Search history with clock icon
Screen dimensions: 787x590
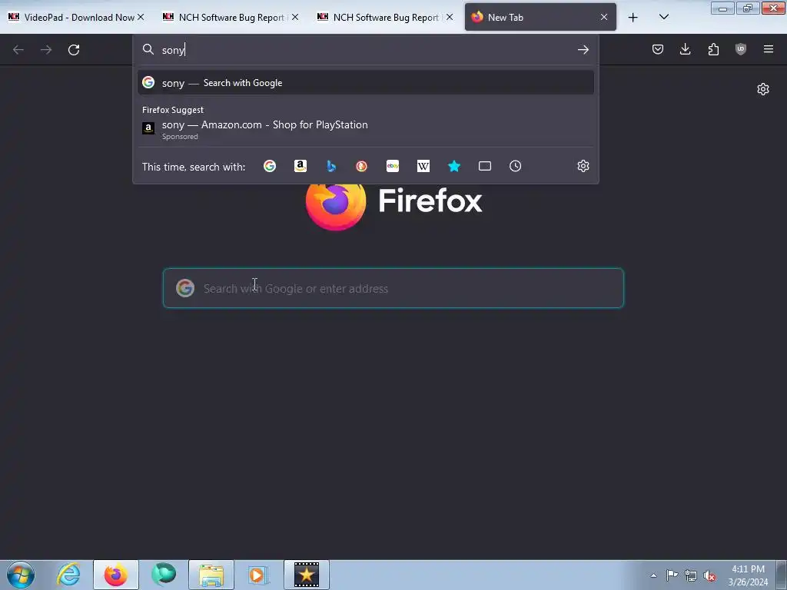tap(516, 166)
